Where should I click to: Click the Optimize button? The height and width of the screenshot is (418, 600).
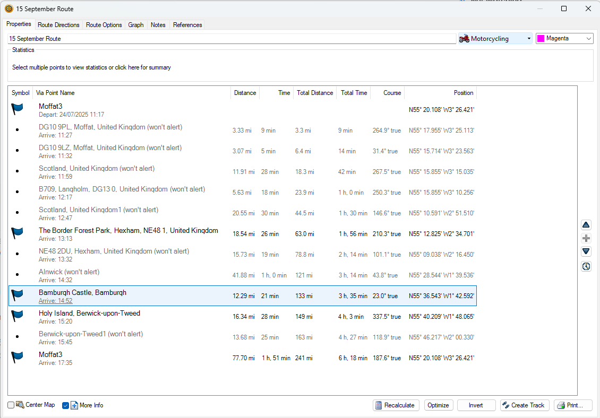[439, 405]
